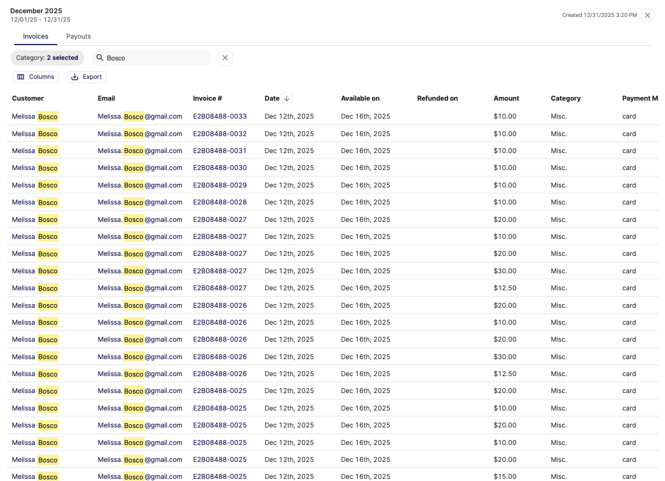Open invoice E2B08488-0032 link
This screenshot has height=481, width=665.
coord(219,133)
